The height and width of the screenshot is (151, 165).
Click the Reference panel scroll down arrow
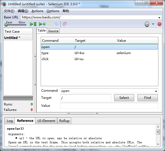coord(158,144)
